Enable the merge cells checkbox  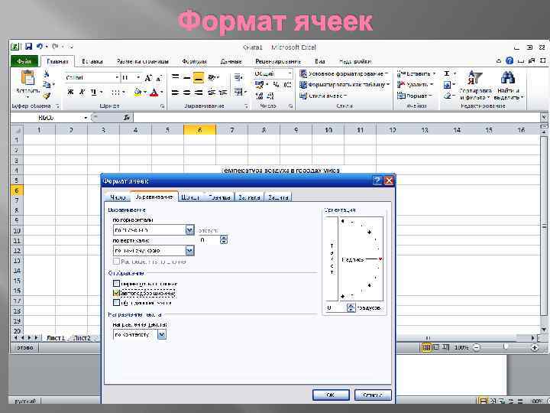116,302
